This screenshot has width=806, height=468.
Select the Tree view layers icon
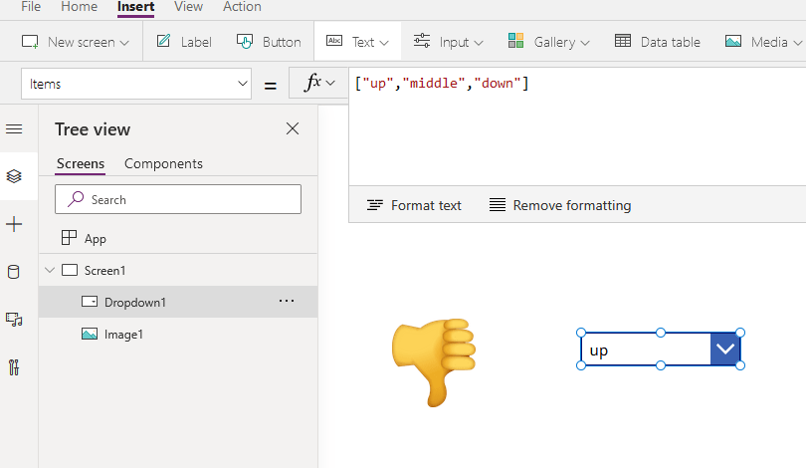click(14, 176)
